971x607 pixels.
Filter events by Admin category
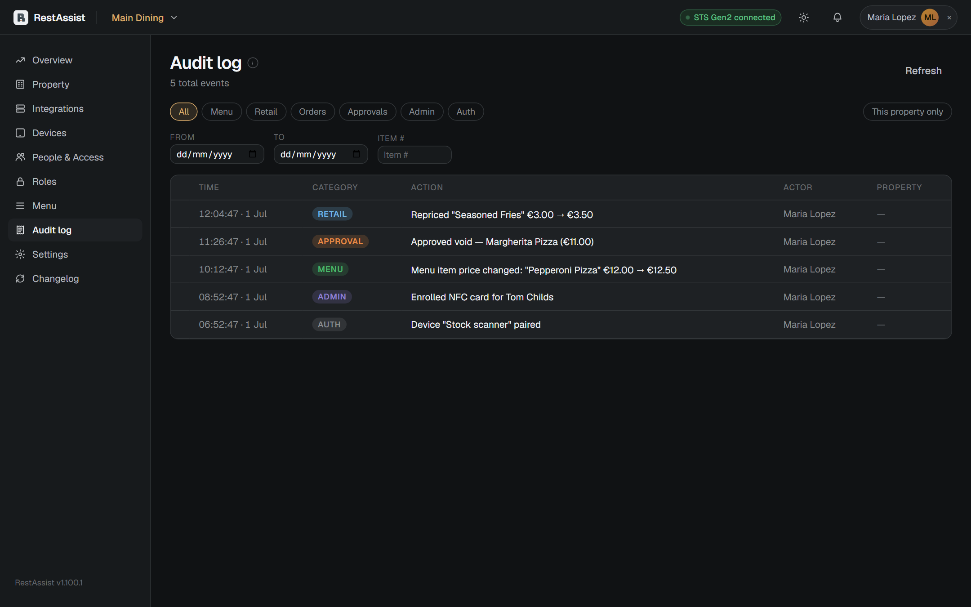pyautogui.click(x=422, y=112)
